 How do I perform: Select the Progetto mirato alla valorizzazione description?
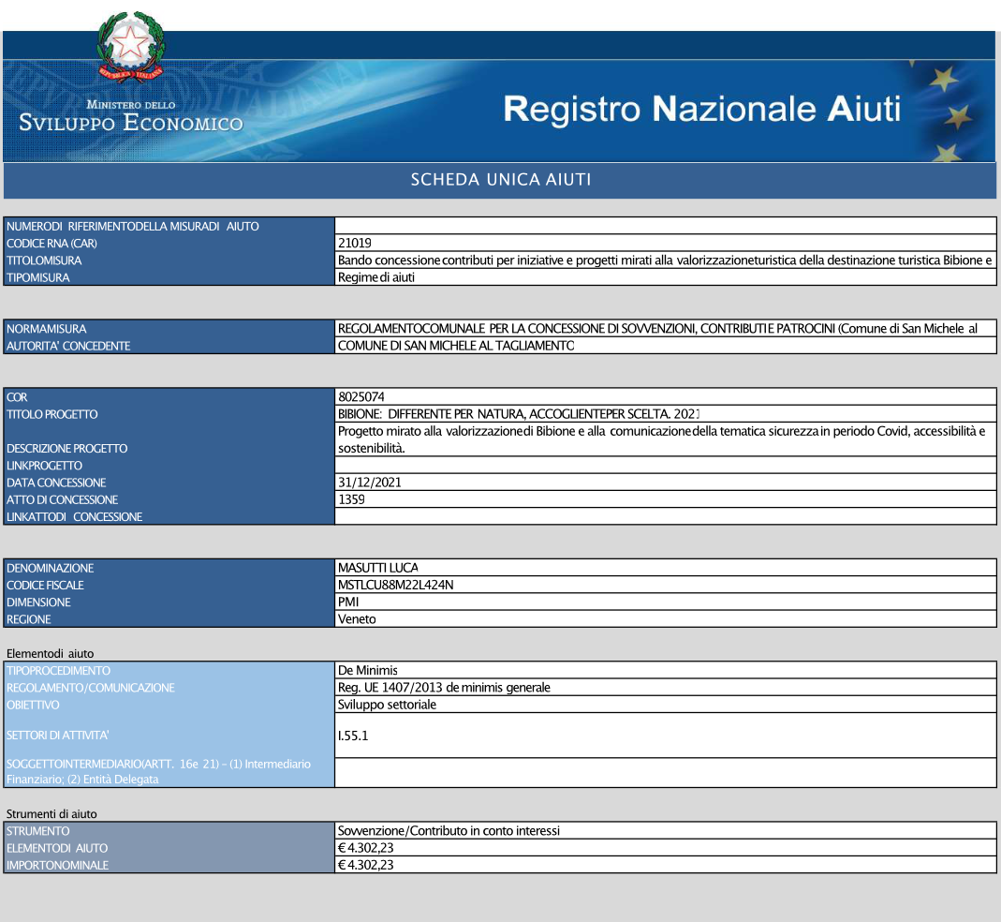[661, 439]
